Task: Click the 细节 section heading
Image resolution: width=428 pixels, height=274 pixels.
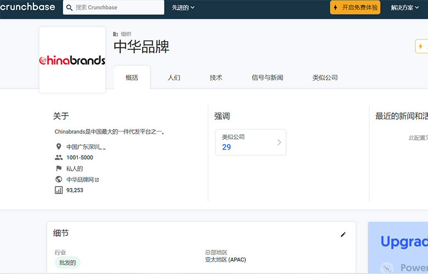Action: click(61, 233)
